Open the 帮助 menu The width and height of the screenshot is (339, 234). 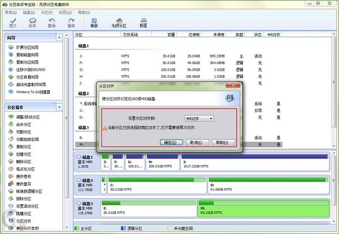[x=84, y=12]
